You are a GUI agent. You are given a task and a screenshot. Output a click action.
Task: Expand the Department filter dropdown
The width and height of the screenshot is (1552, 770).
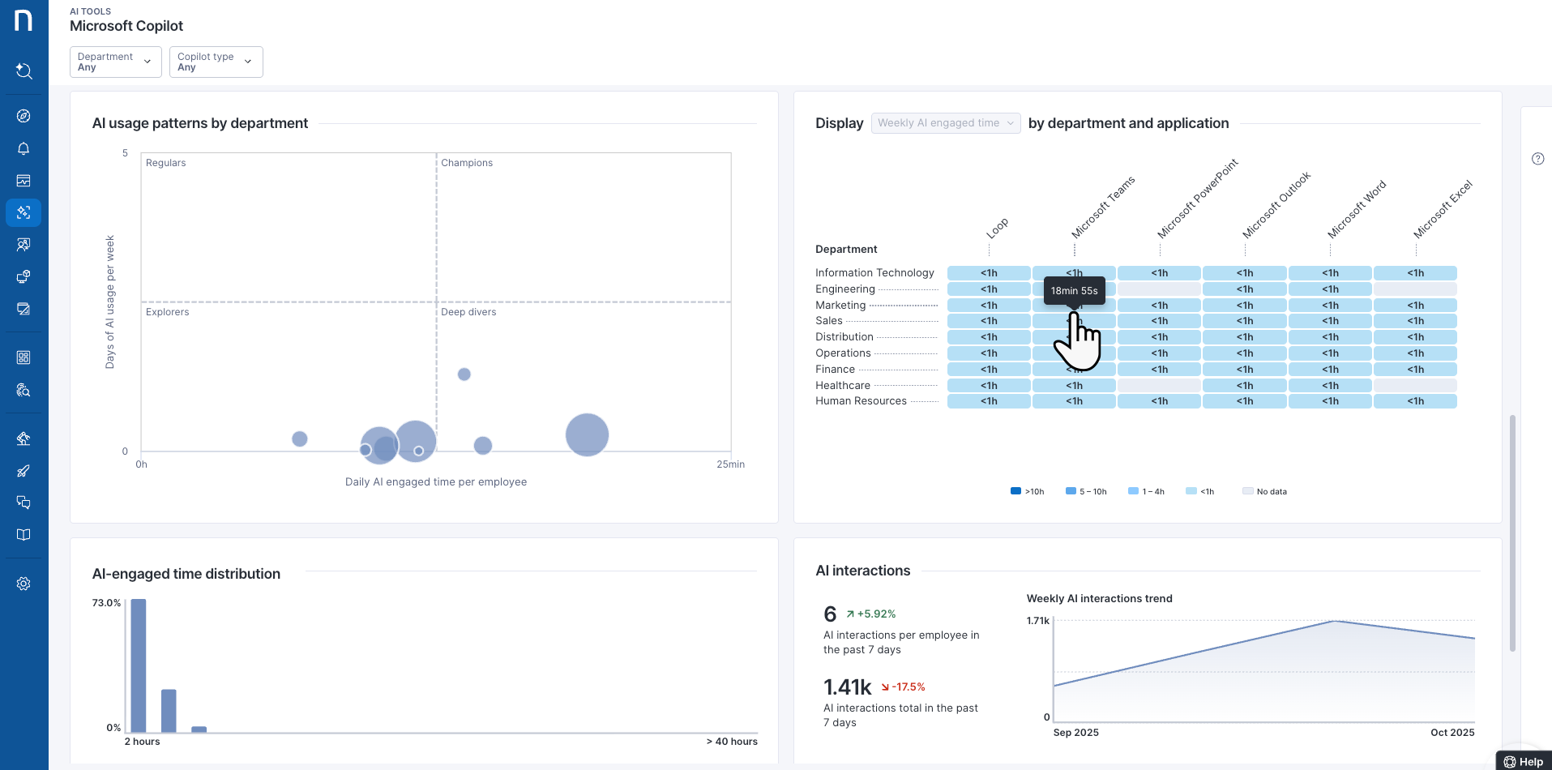click(x=116, y=62)
